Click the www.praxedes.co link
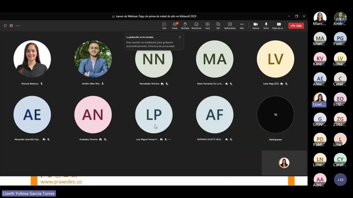Image resolution: width=353 pixels, height=198 pixels. click(x=61, y=182)
